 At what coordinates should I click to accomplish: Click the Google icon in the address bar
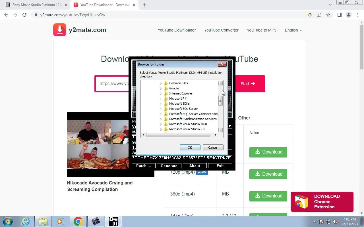click(310, 15)
